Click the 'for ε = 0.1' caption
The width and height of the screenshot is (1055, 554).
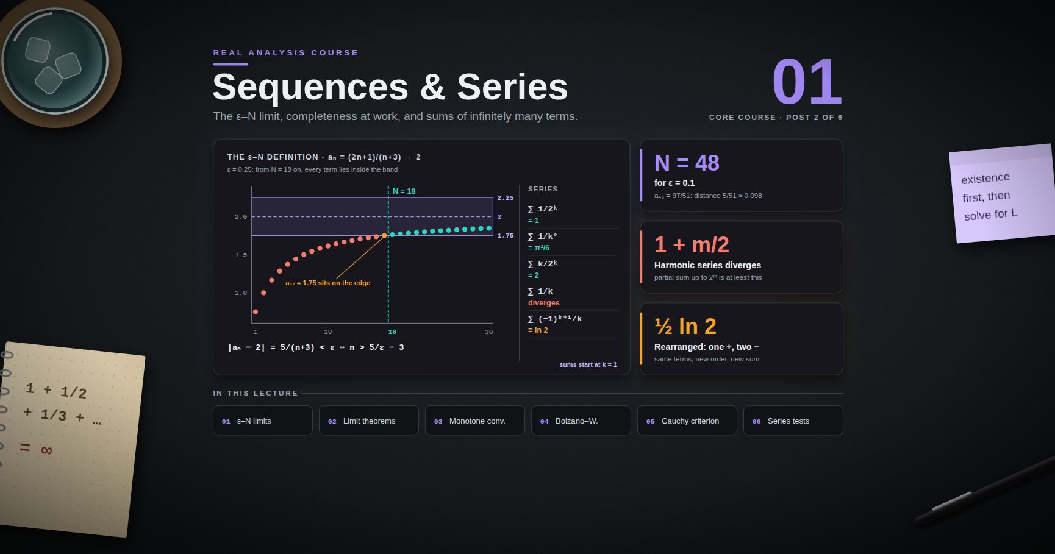674,183
